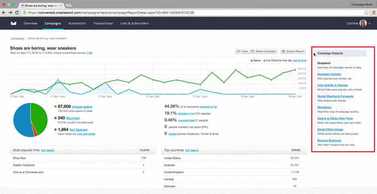Open the Automation tab

click(77, 23)
